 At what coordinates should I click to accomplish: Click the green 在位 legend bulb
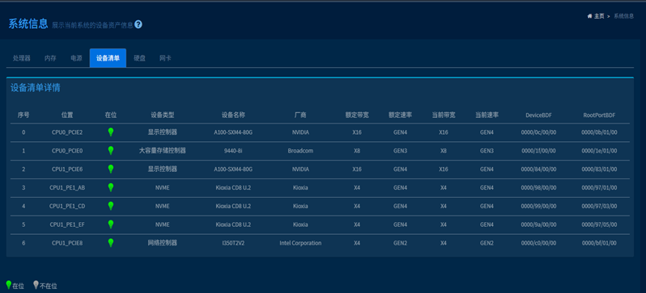tap(9, 285)
